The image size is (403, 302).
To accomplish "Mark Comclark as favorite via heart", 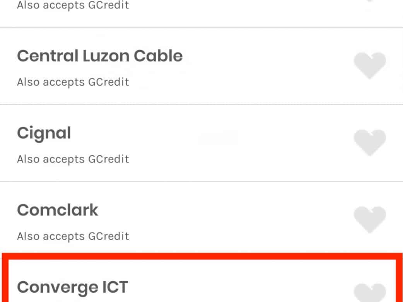I will tap(370, 219).
